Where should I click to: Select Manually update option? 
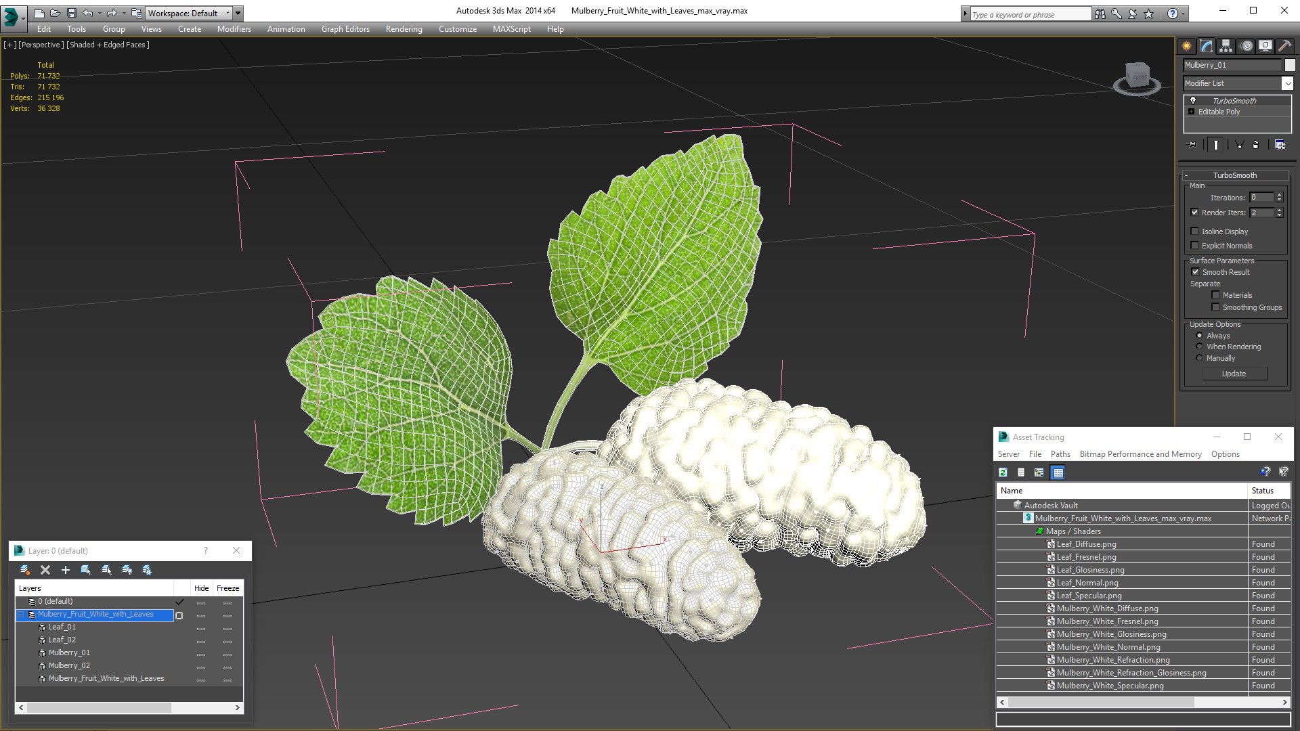(x=1200, y=358)
